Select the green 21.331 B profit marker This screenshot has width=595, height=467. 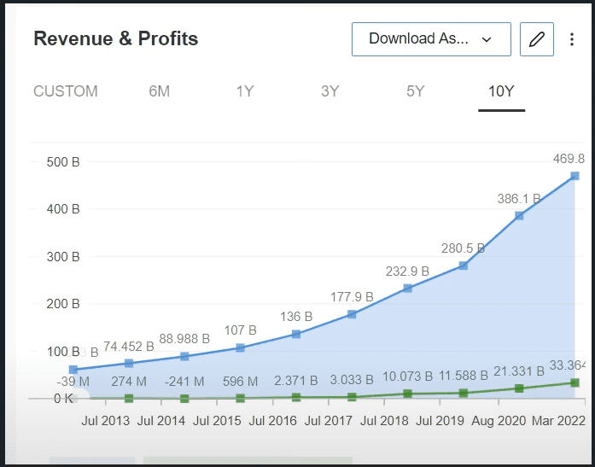519,388
